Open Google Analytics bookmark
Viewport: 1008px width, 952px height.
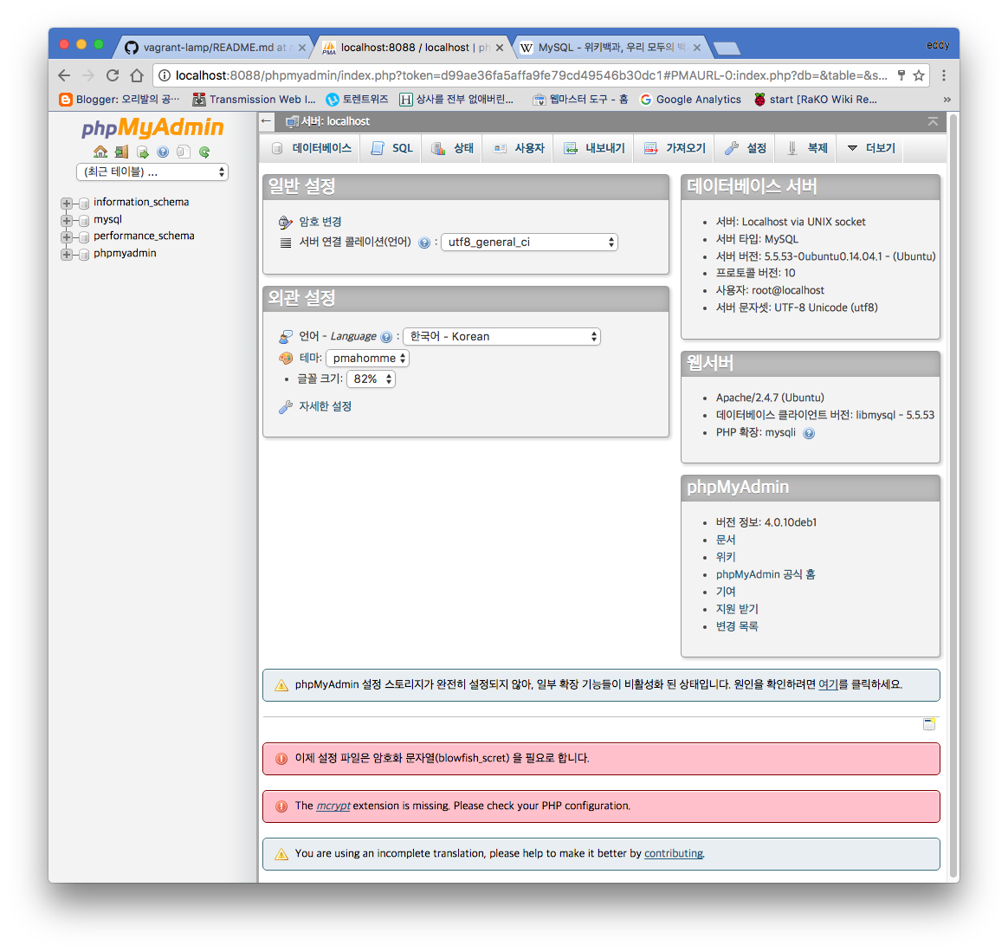click(690, 100)
